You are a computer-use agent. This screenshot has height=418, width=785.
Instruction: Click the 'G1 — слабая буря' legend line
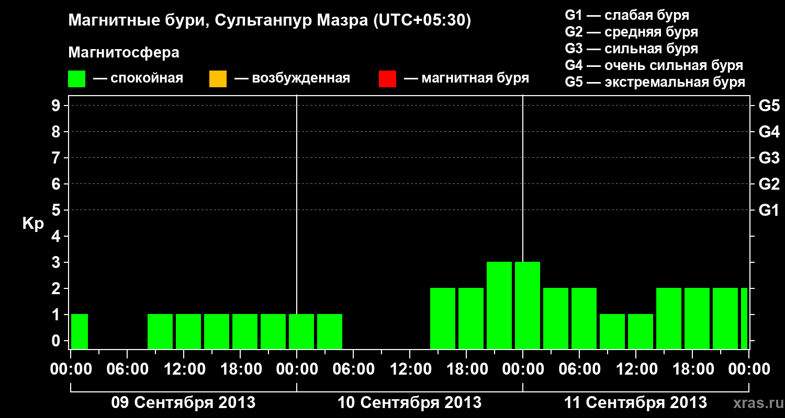(x=627, y=15)
